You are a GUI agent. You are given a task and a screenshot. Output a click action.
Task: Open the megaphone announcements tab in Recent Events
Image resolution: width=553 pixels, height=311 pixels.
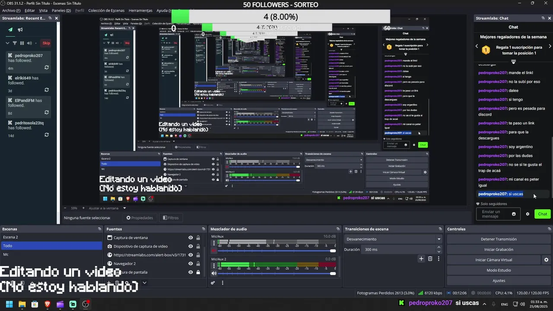point(20,30)
